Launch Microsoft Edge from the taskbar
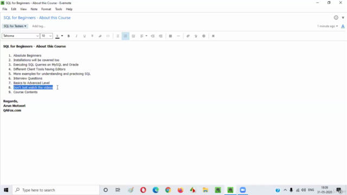The width and height of the screenshot is (347, 195). [156, 190]
